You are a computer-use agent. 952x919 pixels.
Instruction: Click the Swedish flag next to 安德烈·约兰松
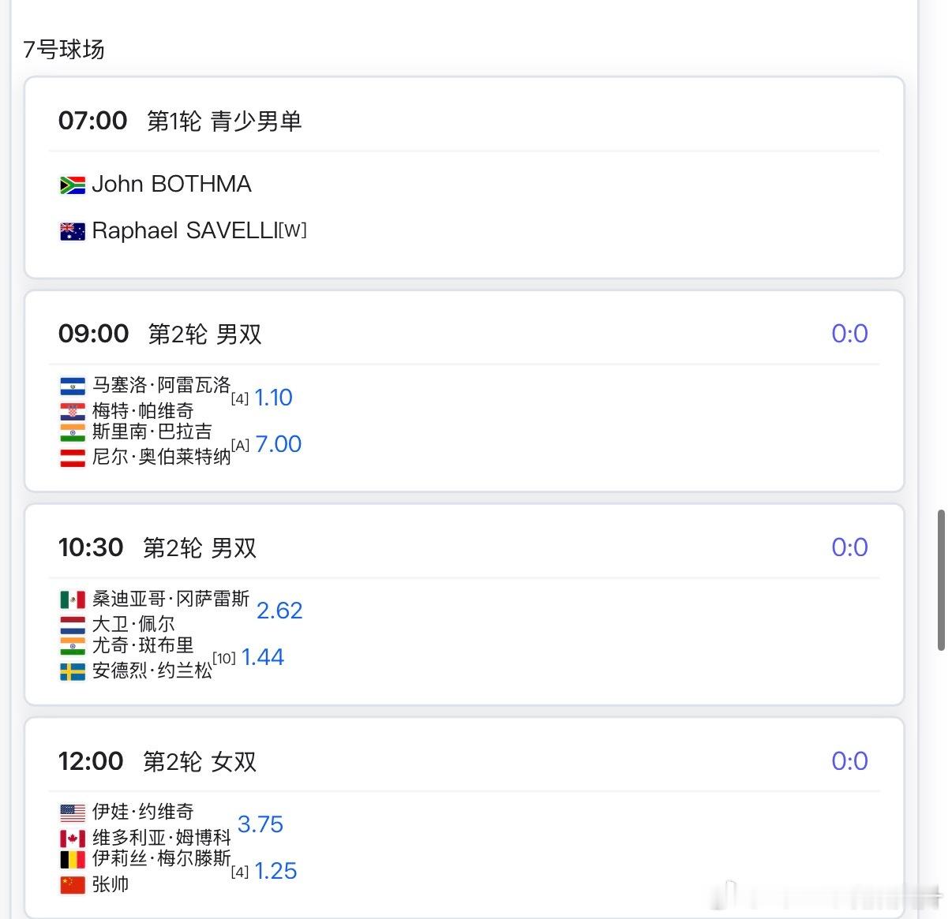click(x=73, y=671)
